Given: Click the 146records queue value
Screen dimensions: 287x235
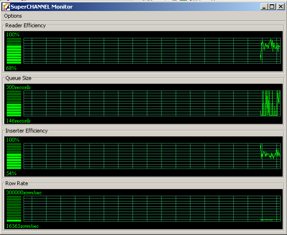Looking at the screenshot, I should click(x=18, y=121).
